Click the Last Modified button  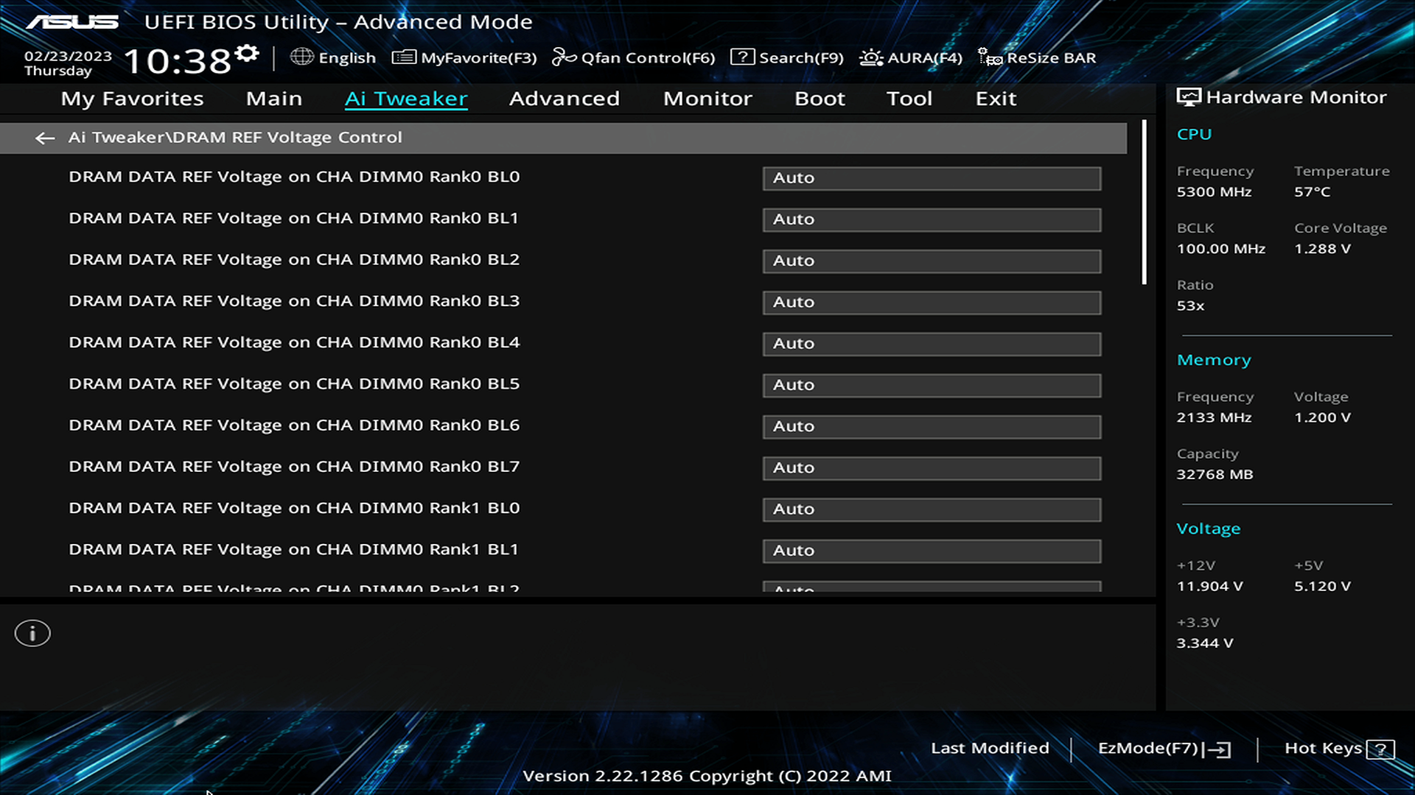(x=989, y=747)
